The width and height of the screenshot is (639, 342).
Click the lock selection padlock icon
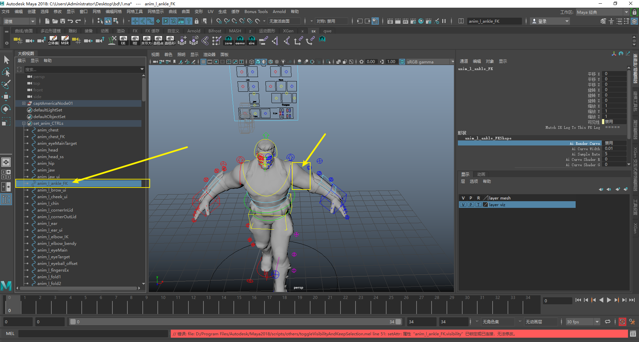(x=196, y=21)
